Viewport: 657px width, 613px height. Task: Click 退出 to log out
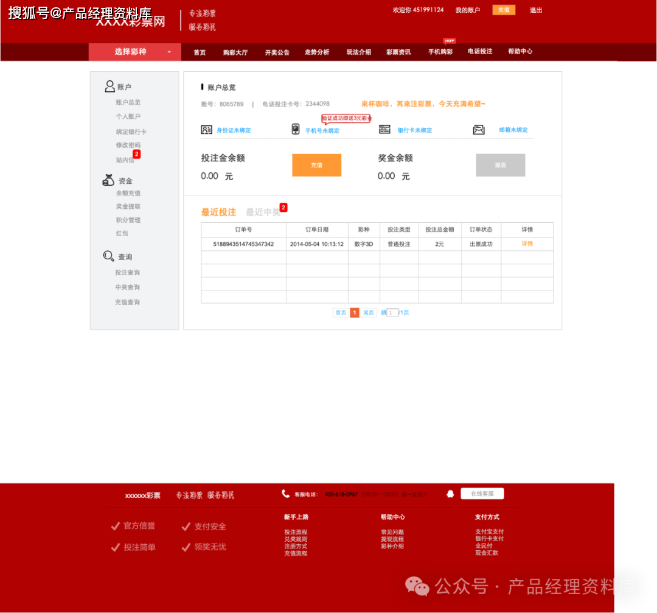535,10
